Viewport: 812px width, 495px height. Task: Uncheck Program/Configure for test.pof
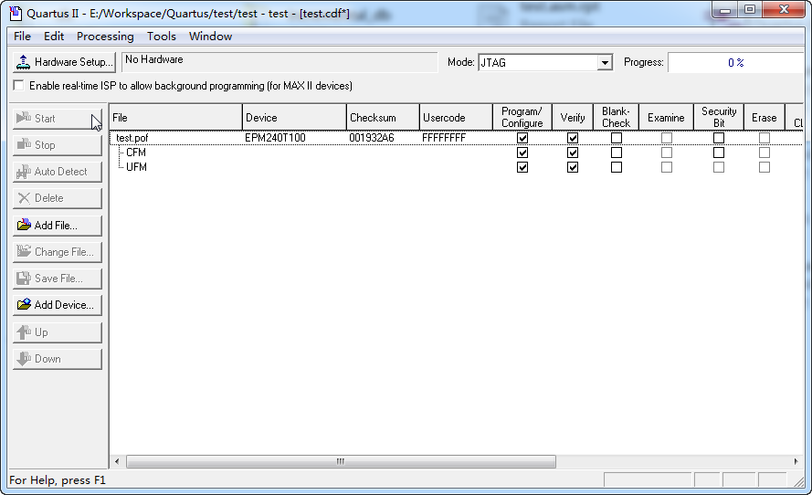pos(522,138)
